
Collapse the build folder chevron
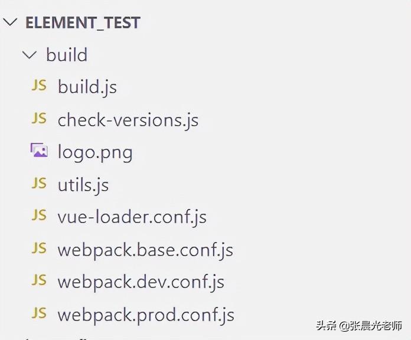(29, 55)
